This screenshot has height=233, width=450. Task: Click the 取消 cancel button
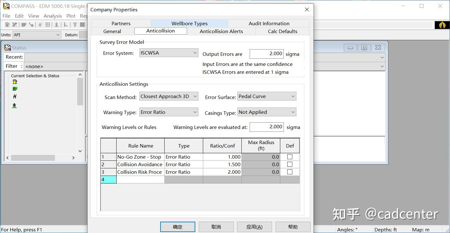click(x=216, y=227)
